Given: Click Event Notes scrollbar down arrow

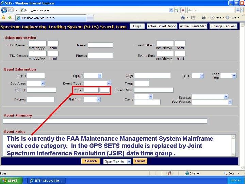Looking at the screenshot, I should [x=233, y=154].
